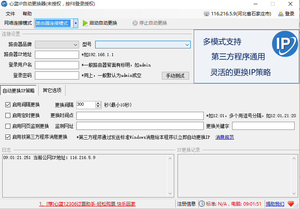This screenshot has height=209, width=300.
Task: Click the 日志 log scrollbar down arrow
Action: pos(170,194)
